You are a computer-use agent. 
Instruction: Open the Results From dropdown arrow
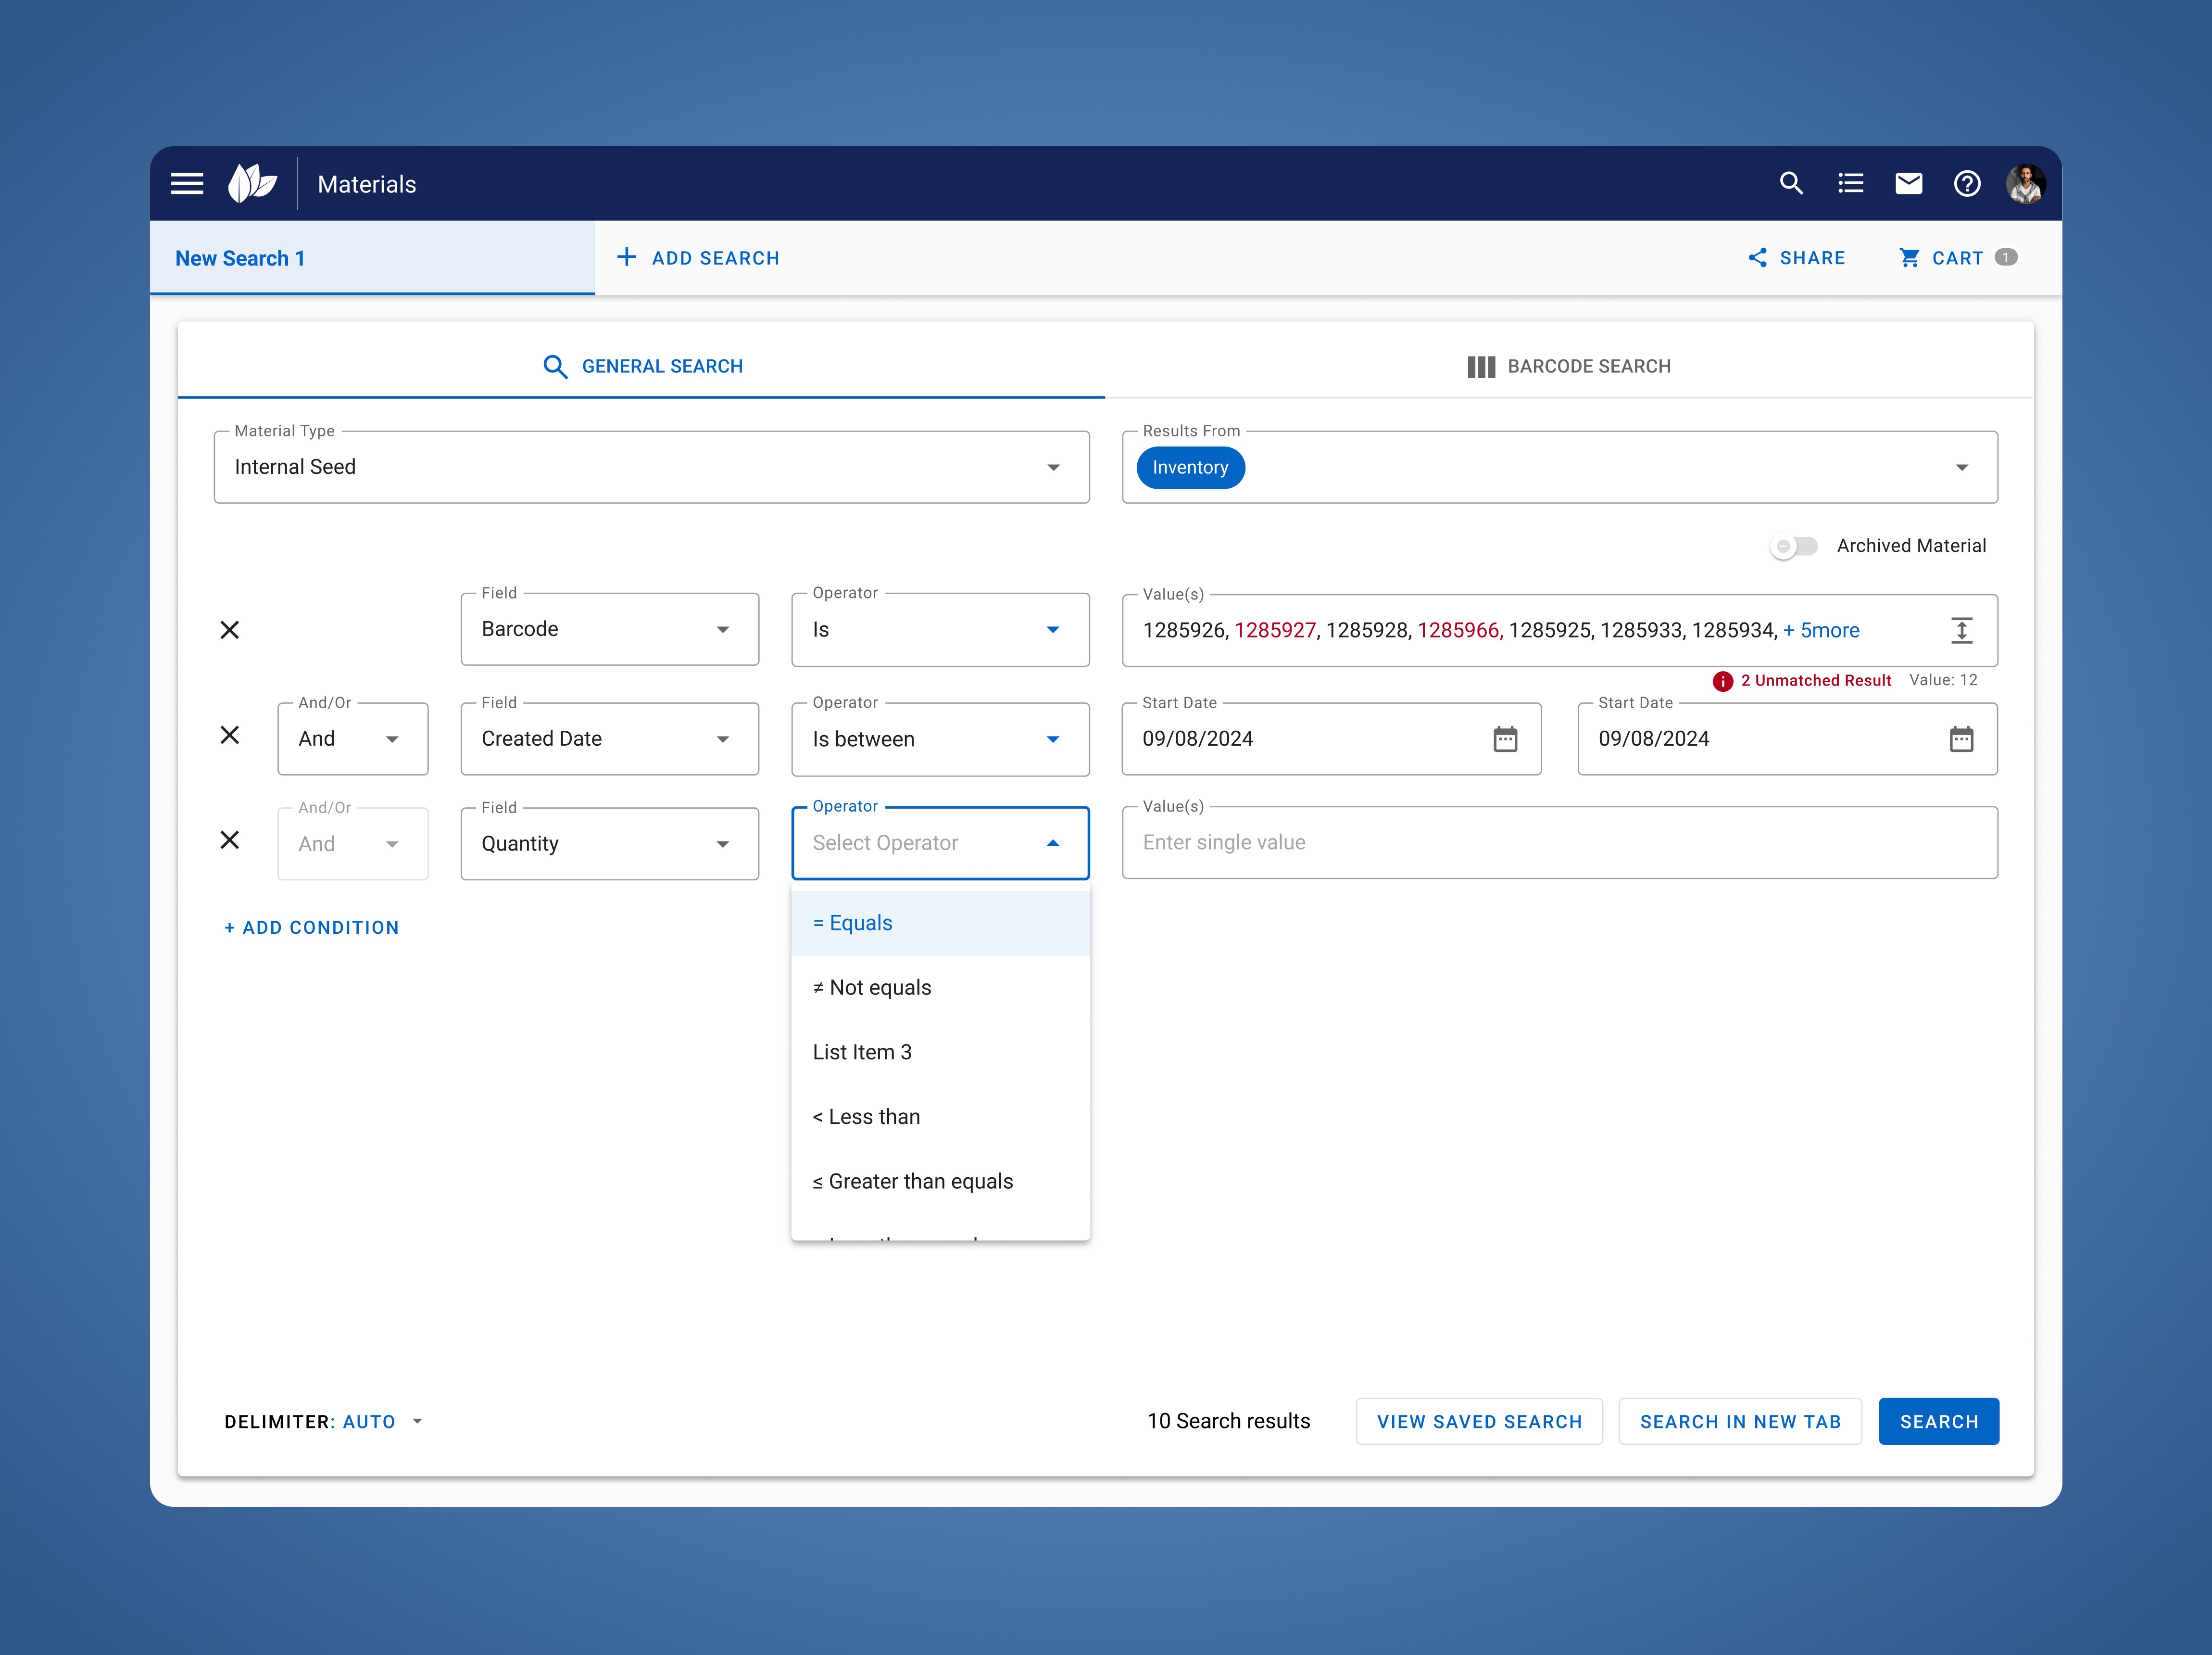(1961, 467)
